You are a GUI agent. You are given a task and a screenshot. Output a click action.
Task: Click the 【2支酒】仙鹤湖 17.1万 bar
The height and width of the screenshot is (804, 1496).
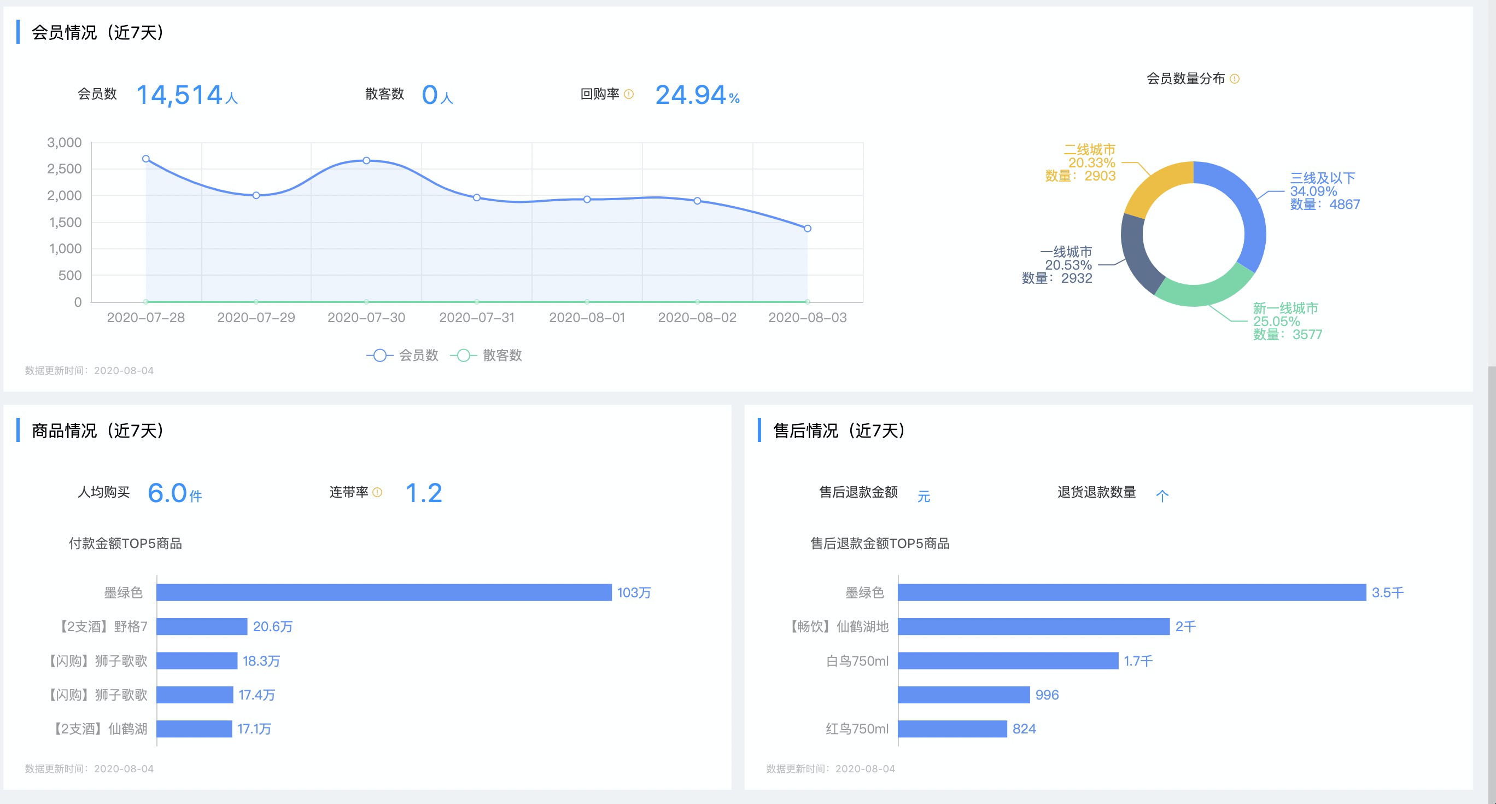click(195, 729)
